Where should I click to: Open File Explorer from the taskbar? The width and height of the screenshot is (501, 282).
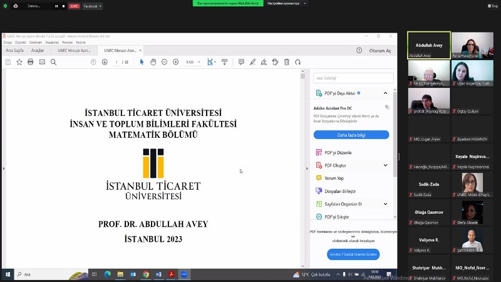(120, 274)
